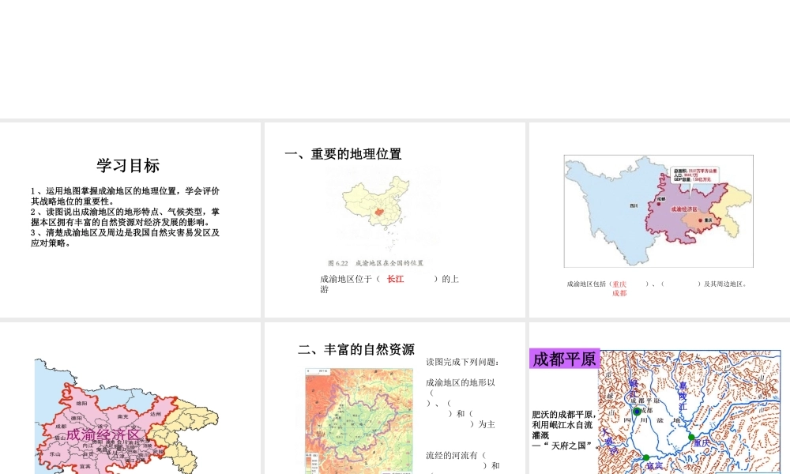The width and height of the screenshot is (790, 474).
Task: Click the purple 成渝经济区 label on city map
Action: pyautogui.click(x=103, y=434)
